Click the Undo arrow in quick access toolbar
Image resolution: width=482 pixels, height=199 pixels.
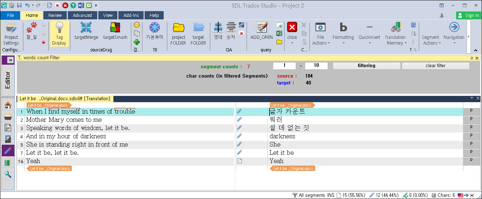27,5
